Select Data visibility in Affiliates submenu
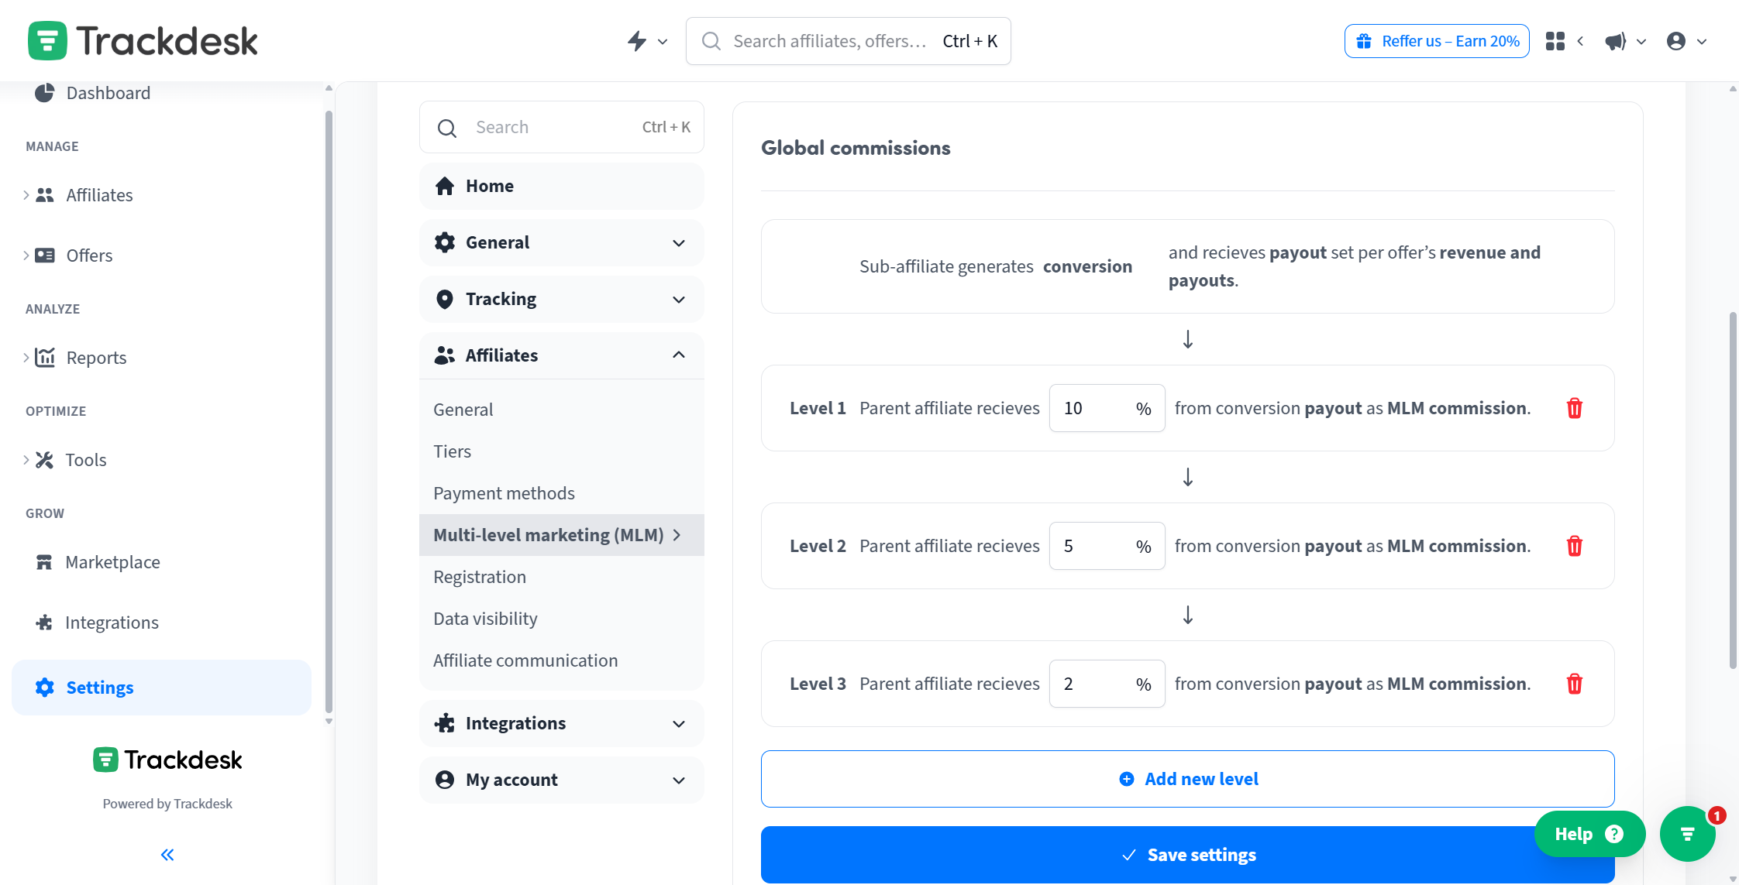1739x885 pixels. [x=485, y=619]
